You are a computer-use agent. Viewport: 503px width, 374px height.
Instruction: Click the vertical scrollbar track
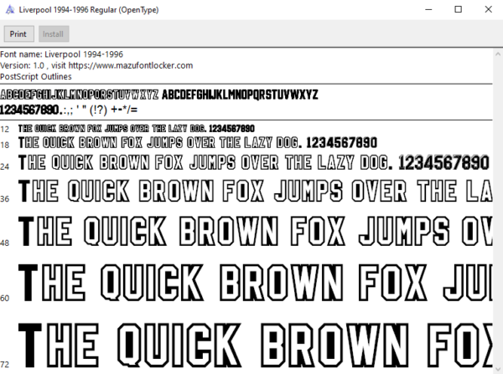click(498, 212)
